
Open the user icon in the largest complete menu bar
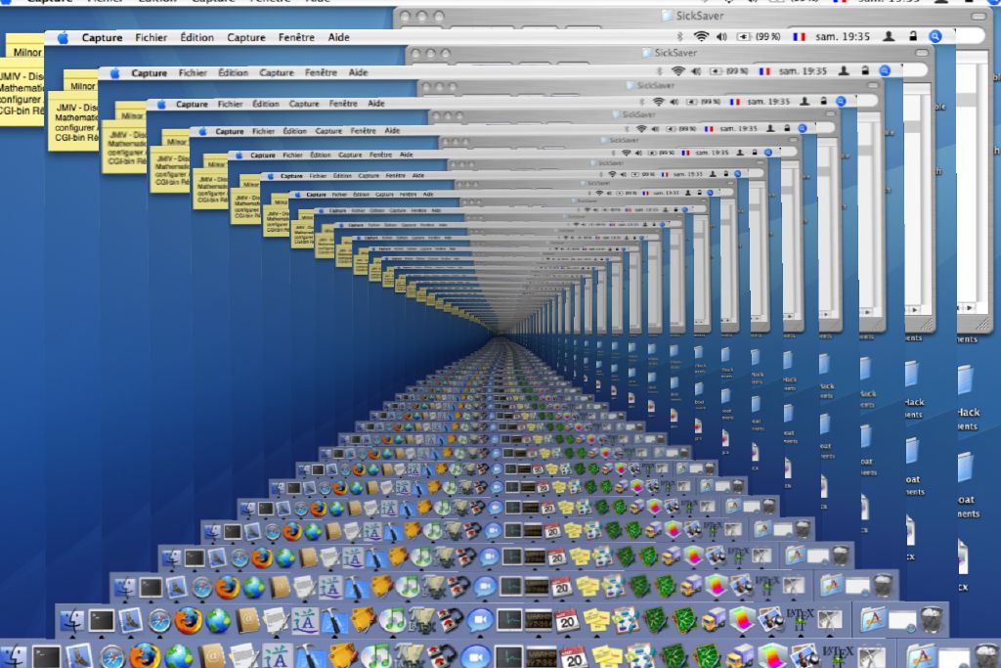tap(888, 37)
